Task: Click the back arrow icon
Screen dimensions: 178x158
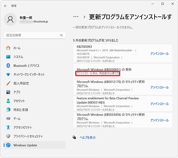Action: pos(5,6)
